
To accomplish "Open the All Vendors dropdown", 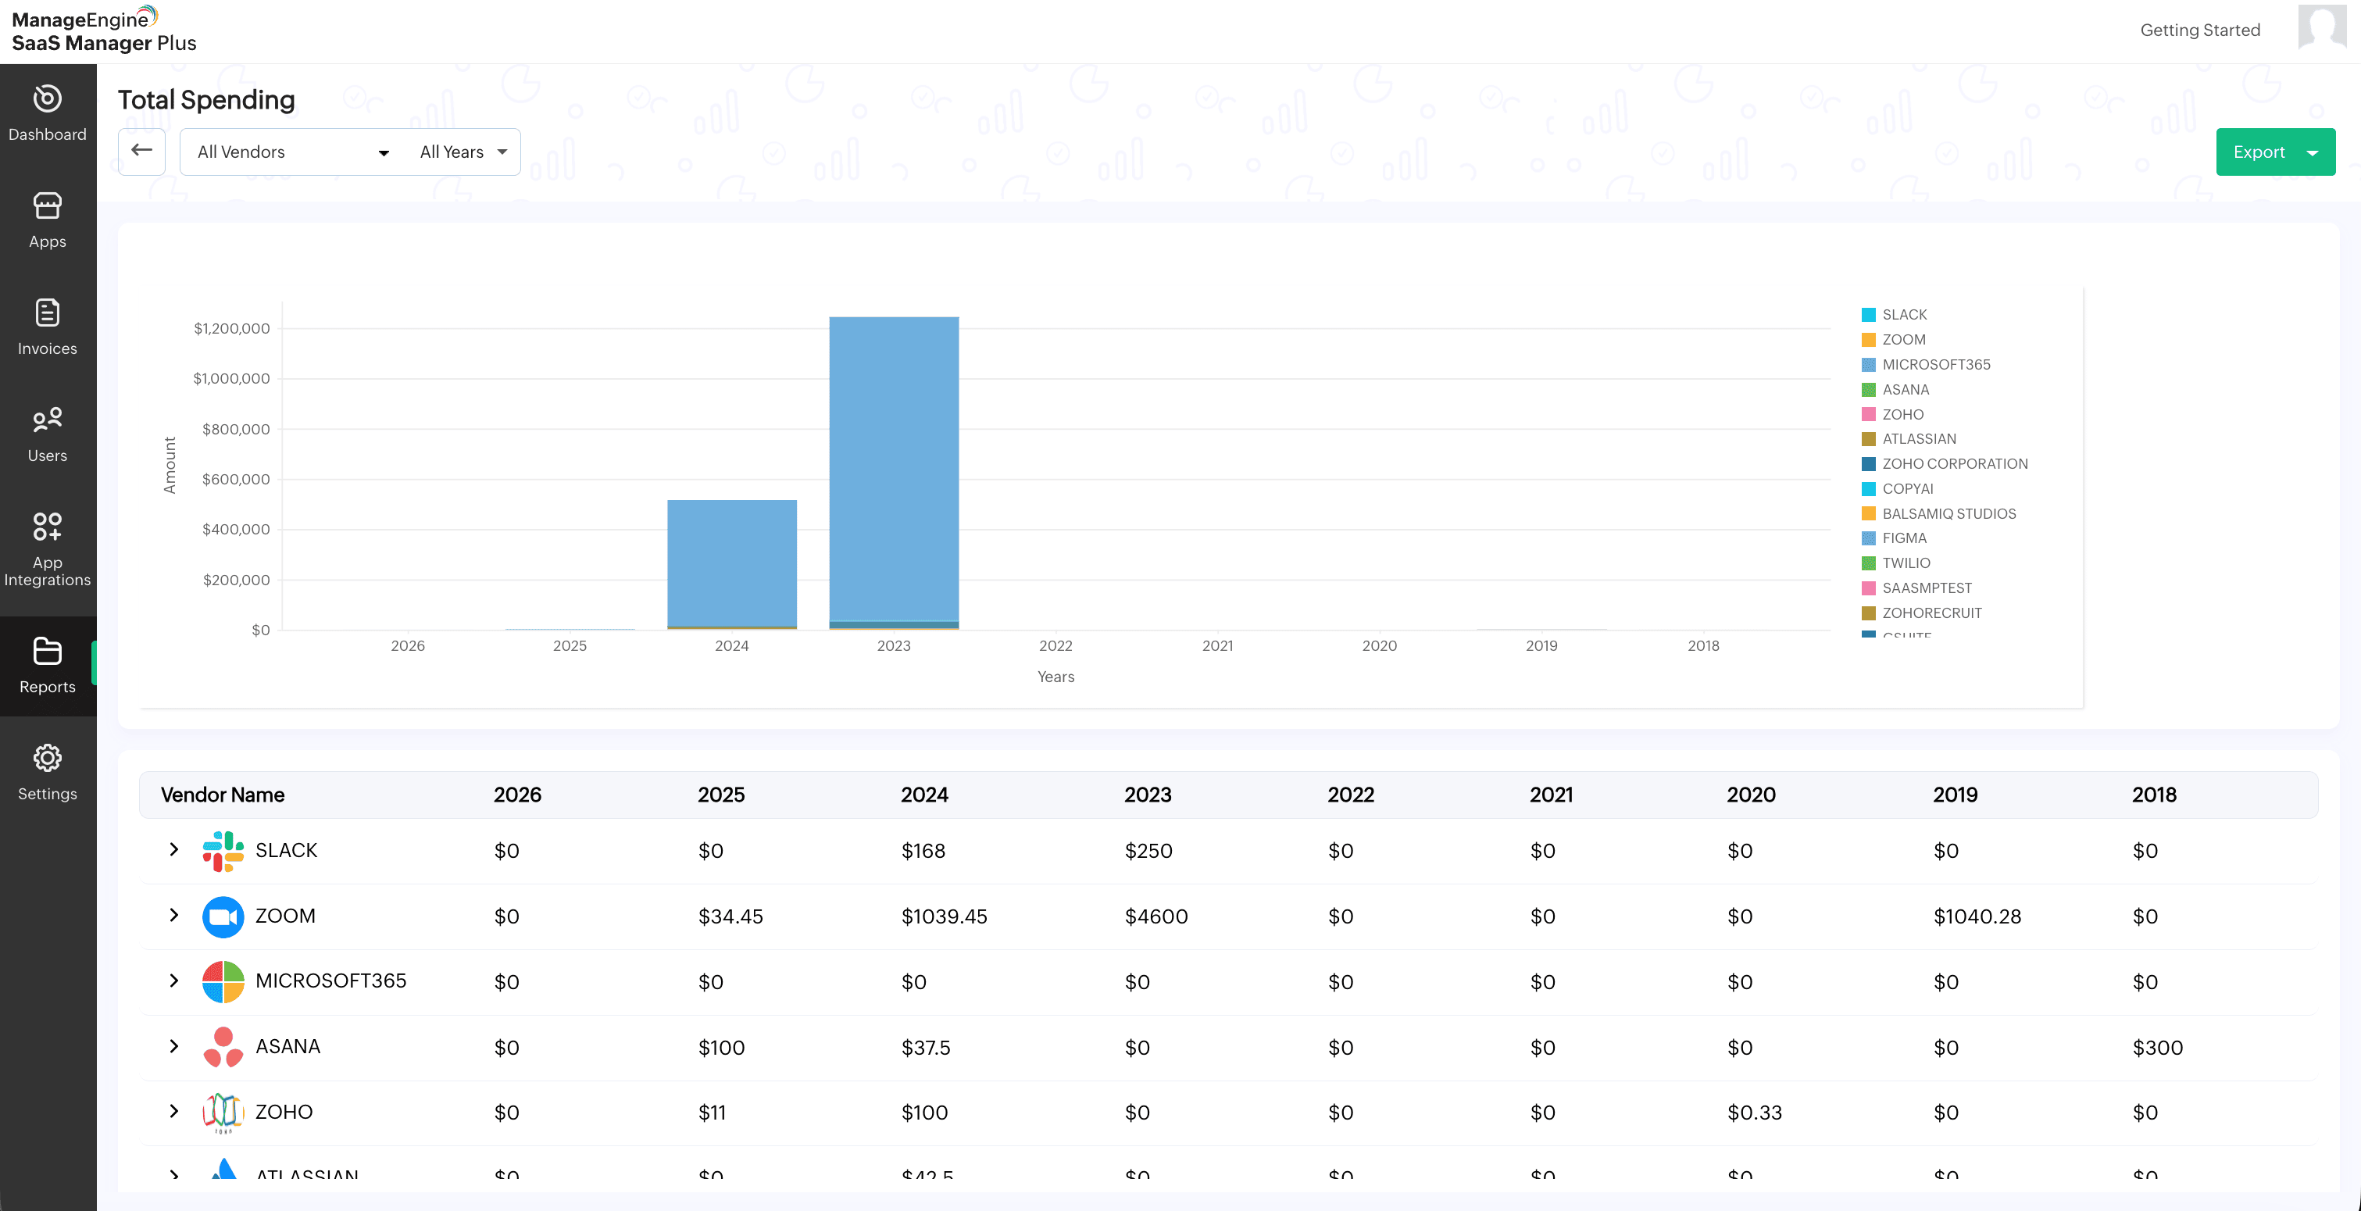I will [293, 152].
